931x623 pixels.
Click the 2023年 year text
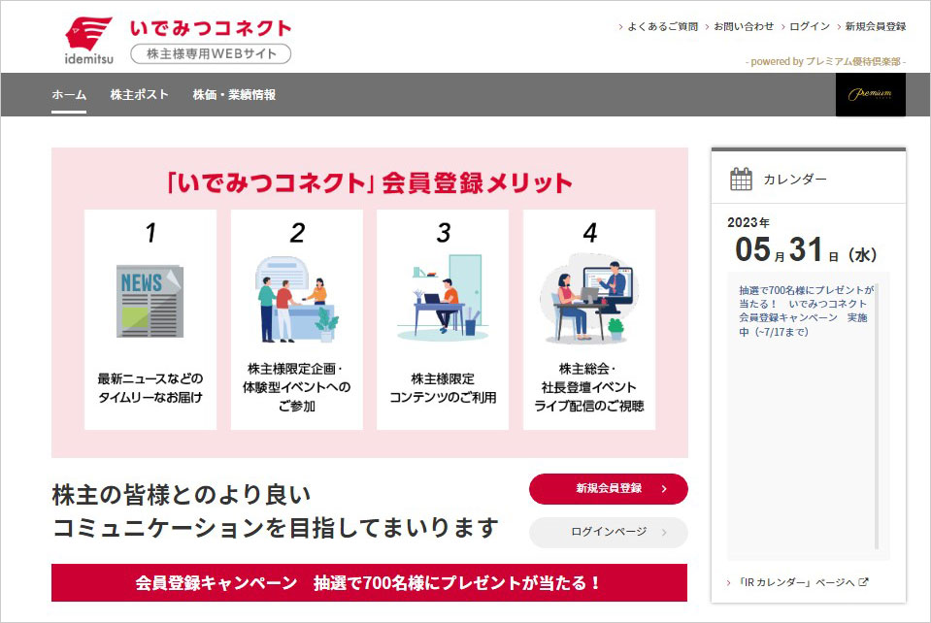[x=748, y=222]
